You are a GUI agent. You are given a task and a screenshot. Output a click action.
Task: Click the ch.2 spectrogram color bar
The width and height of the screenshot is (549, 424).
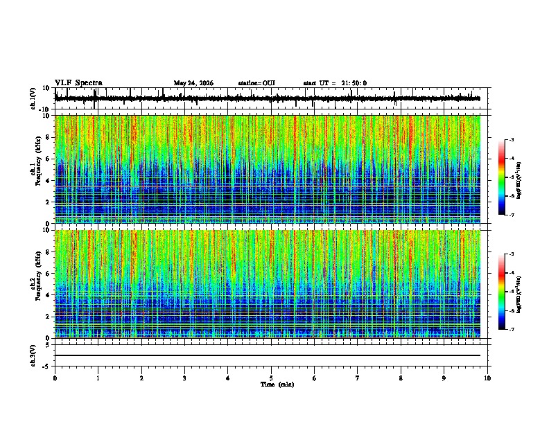pos(501,292)
